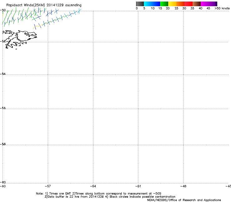Screen dimensions: 231x202
Task: Click the -51 longitude axis label
Action: (x=138, y=186)
